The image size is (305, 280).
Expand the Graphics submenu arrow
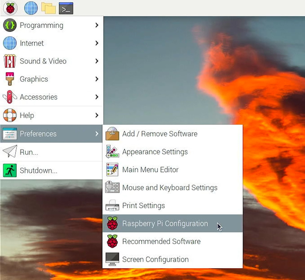tap(97, 79)
